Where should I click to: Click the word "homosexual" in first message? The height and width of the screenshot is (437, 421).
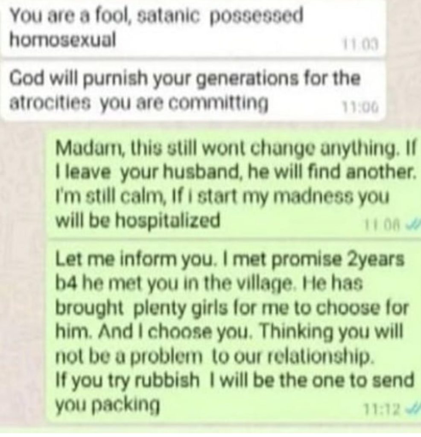(62, 40)
